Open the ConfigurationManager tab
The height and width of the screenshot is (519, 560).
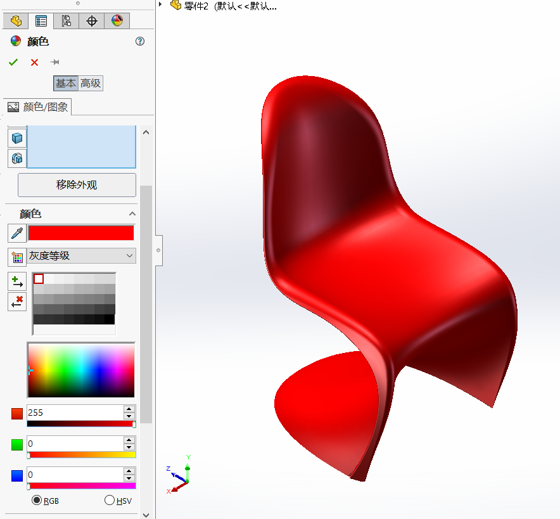click(66, 21)
